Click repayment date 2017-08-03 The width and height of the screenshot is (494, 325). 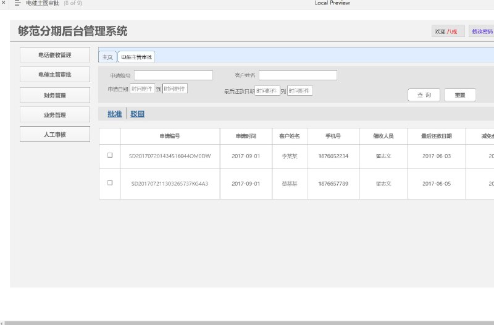437,156
